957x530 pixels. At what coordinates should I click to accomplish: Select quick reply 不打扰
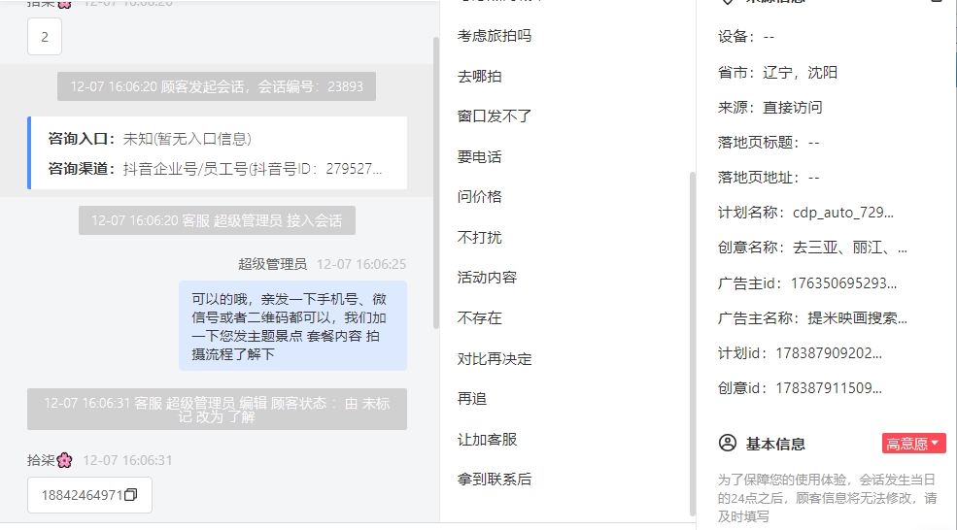click(x=480, y=237)
